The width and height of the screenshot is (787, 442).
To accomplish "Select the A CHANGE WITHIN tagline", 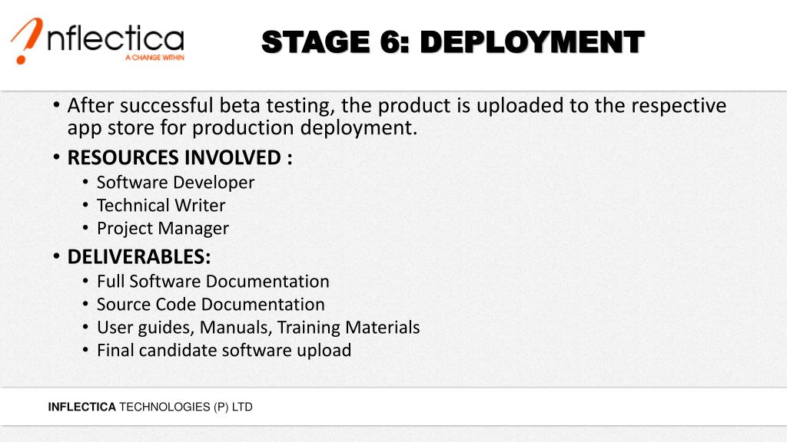I will 154,58.
